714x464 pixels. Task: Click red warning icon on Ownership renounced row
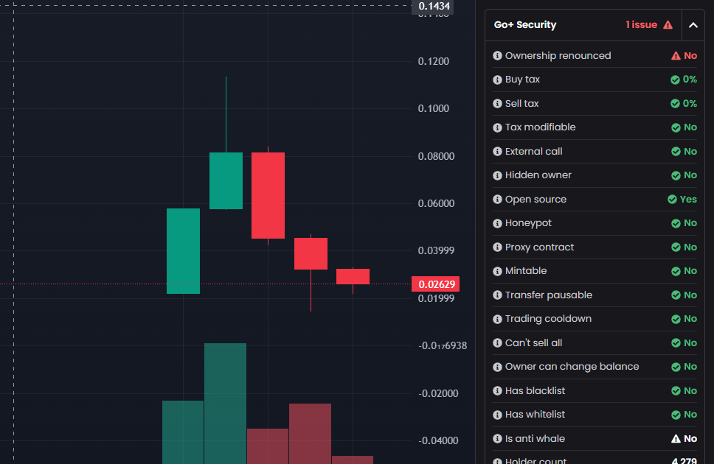(x=676, y=55)
